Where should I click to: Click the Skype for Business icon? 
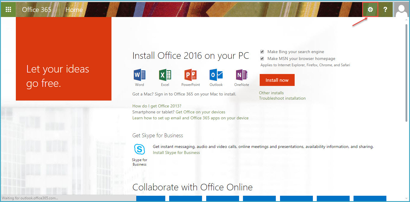point(140,149)
